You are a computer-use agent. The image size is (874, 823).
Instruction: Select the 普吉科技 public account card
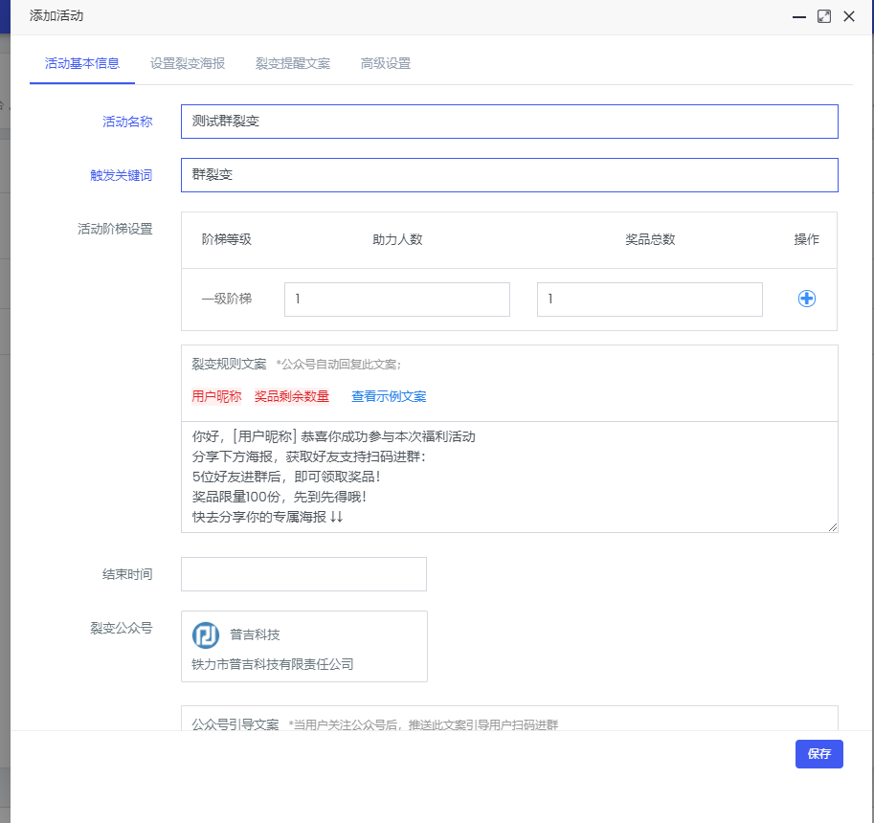pos(304,646)
